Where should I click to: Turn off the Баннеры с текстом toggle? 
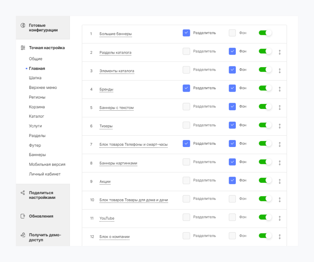265,106
